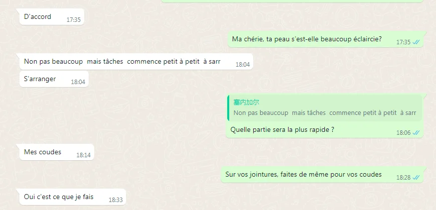Click the green quote bar in reply bubble
This screenshot has height=210, width=436.
(228, 108)
